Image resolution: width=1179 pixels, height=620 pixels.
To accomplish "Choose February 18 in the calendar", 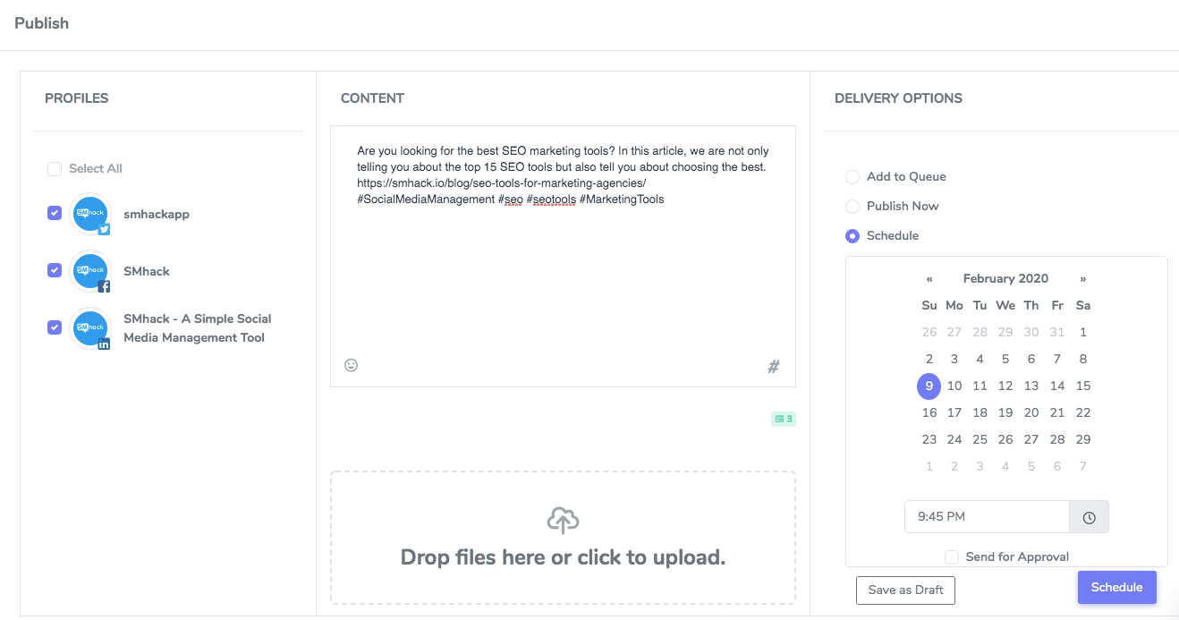I will tap(980, 413).
